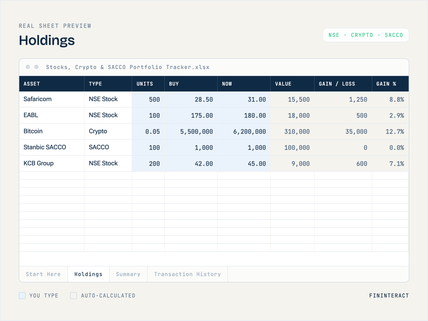Select Safaricom's NSE Stock type cell
The height and width of the screenshot is (321, 428).
[x=108, y=99]
